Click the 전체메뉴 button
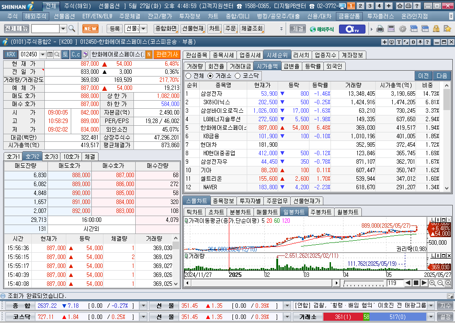 point(17,29)
